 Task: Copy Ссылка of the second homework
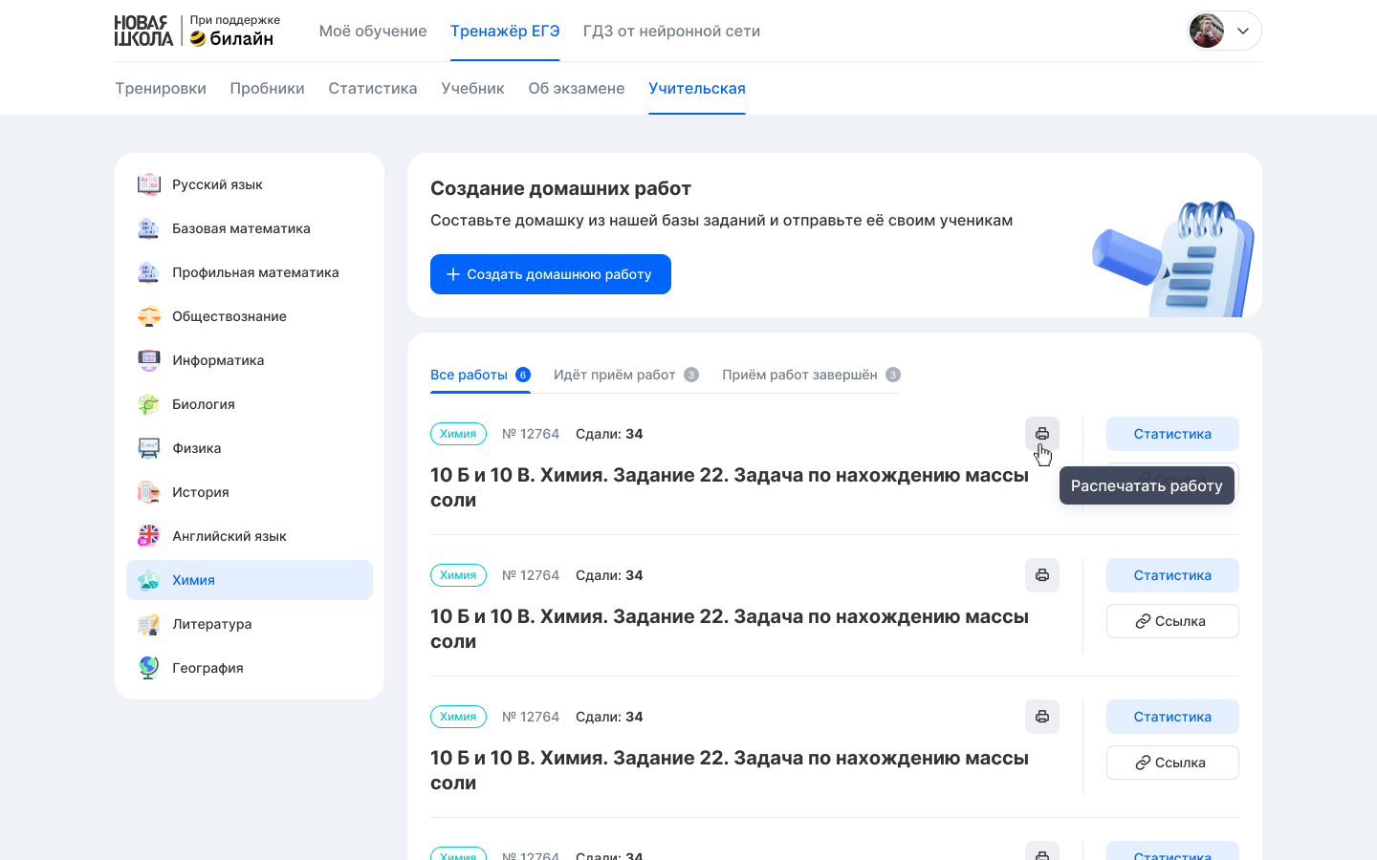(x=1172, y=621)
